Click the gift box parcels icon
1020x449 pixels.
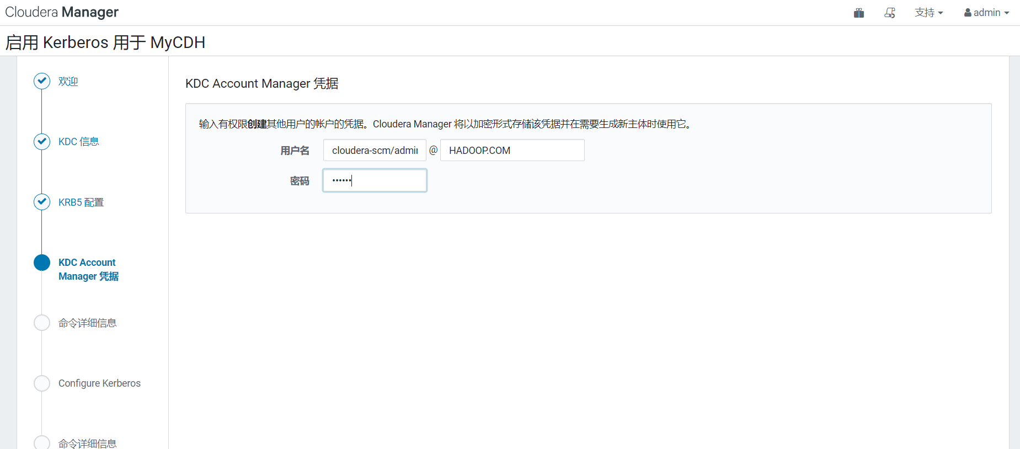pyautogui.click(x=859, y=13)
